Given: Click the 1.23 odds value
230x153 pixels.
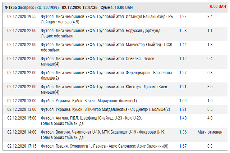Looking at the screenshot, I should [183, 17].
